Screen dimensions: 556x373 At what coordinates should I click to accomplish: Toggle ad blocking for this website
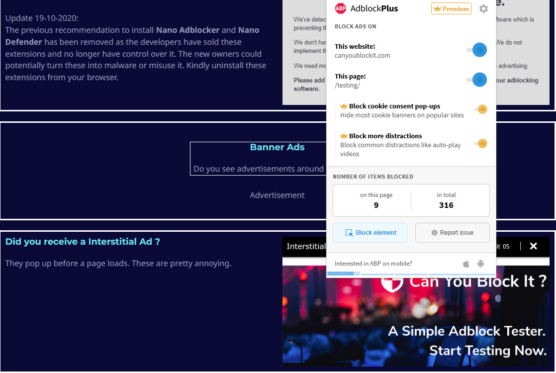click(x=477, y=50)
